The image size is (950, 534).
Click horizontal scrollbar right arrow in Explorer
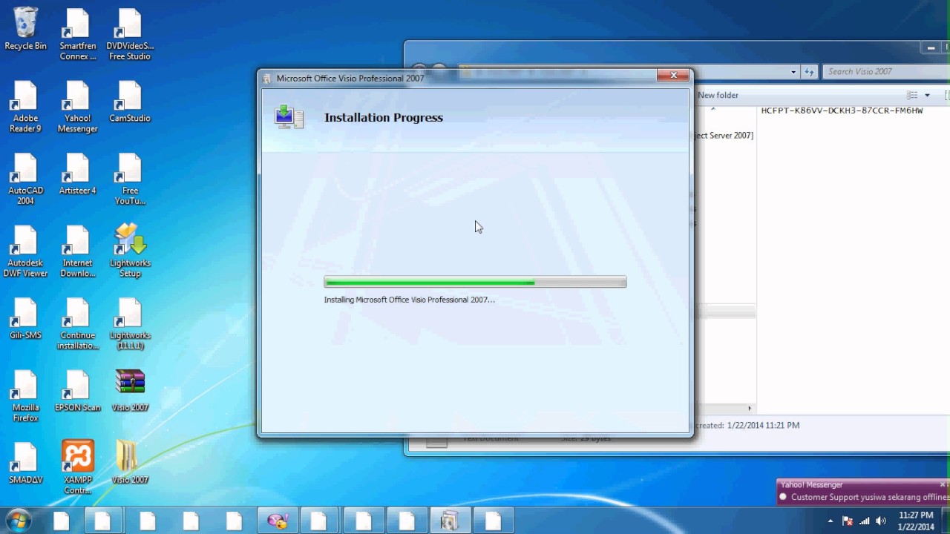point(749,409)
